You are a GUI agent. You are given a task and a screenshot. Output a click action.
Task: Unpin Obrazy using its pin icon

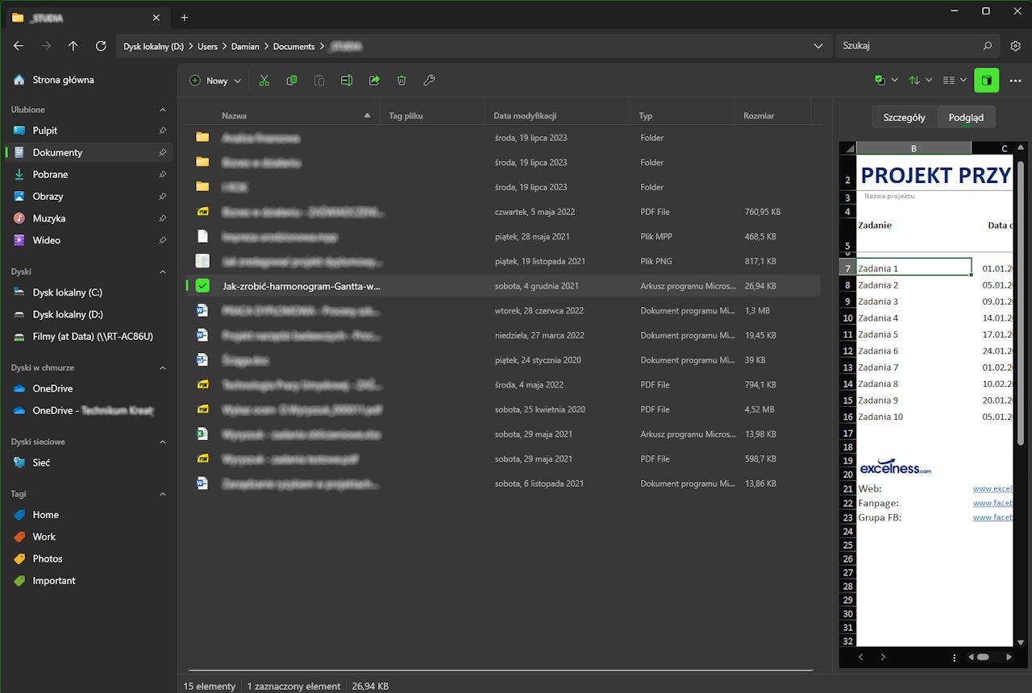pos(162,196)
